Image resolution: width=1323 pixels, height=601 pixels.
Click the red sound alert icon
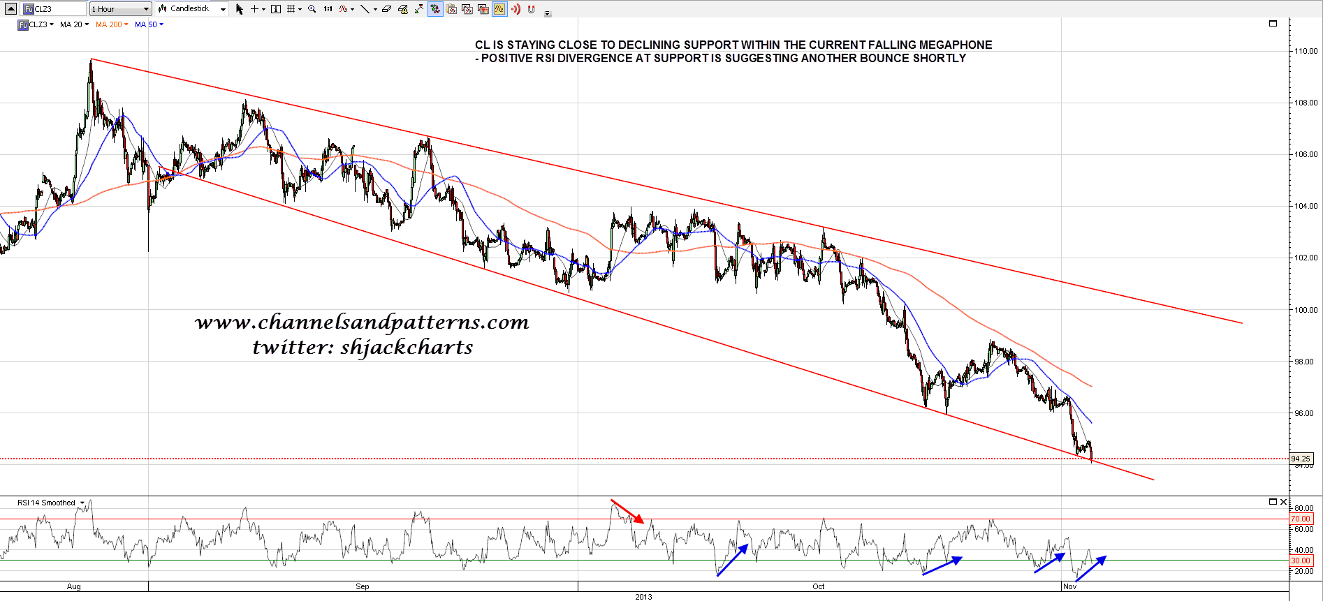point(516,9)
